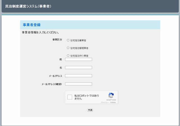Click the メールアドレス(確認) input field
The height and width of the screenshot is (126, 180).
tap(78, 84)
